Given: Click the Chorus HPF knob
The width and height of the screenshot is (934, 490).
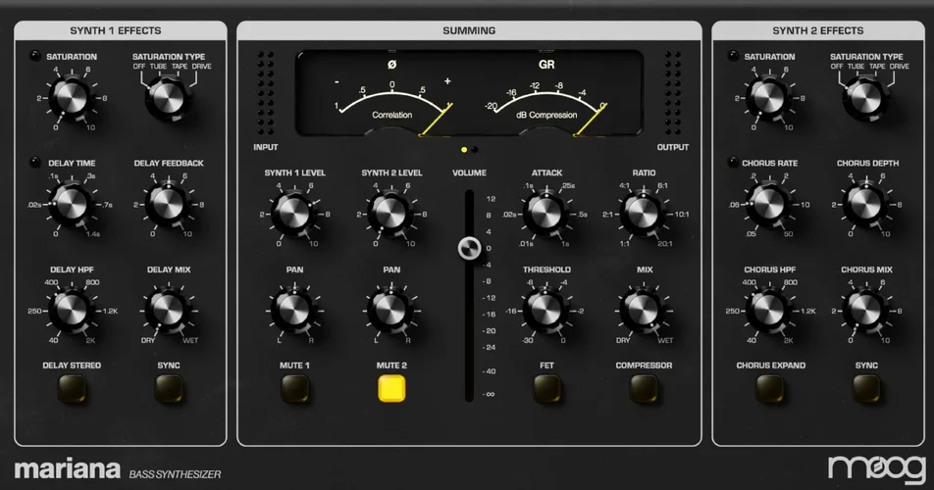Looking at the screenshot, I should (769, 311).
